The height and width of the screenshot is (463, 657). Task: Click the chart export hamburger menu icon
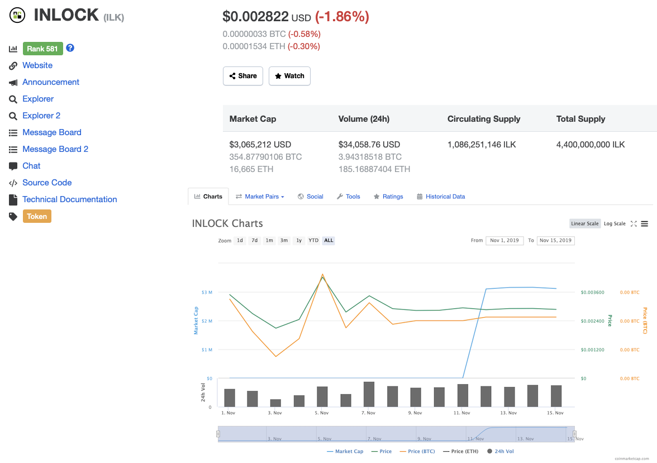click(x=645, y=223)
